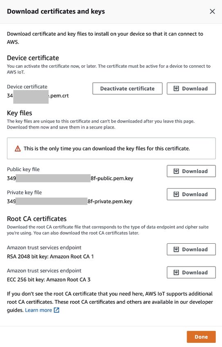Click download icon for Amazon Root CA 3
The width and height of the screenshot is (222, 347).
click(176, 272)
